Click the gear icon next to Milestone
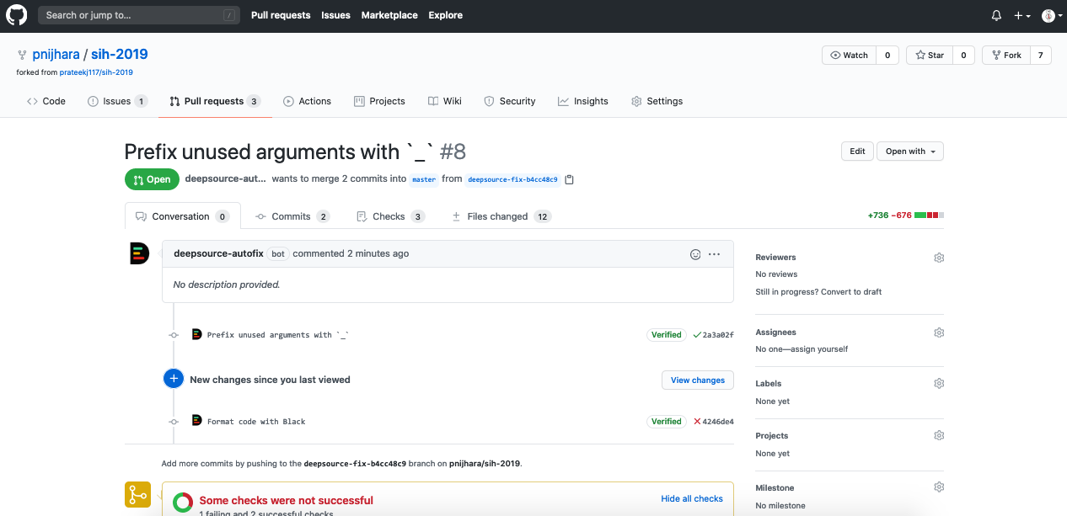The width and height of the screenshot is (1067, 516). click(x=939, y=487)
